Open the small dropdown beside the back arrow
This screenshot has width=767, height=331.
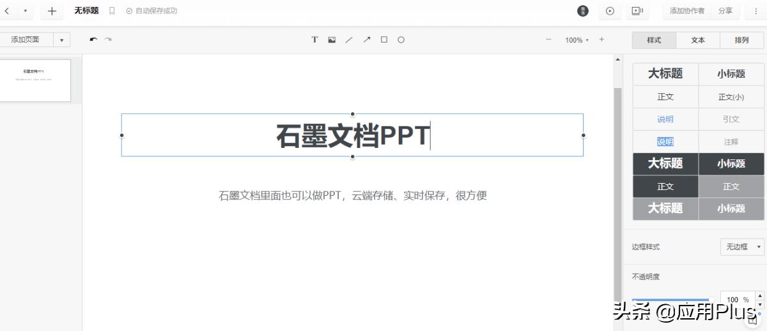point(26,11)
